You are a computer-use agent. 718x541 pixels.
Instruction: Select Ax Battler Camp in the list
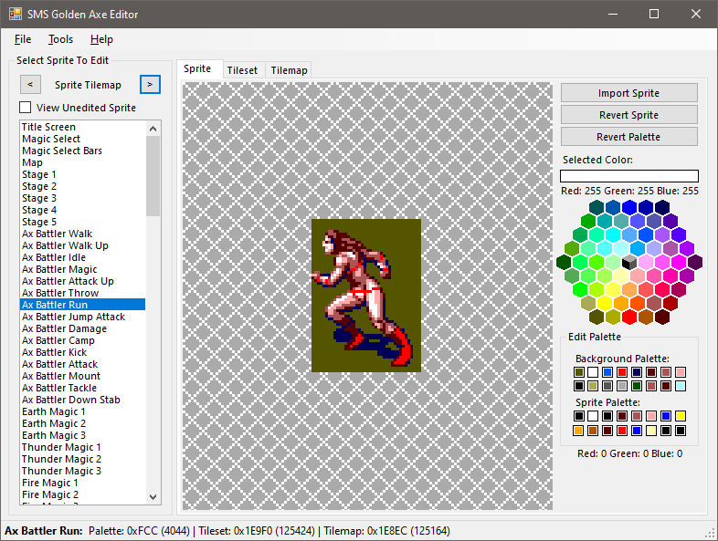83,340
